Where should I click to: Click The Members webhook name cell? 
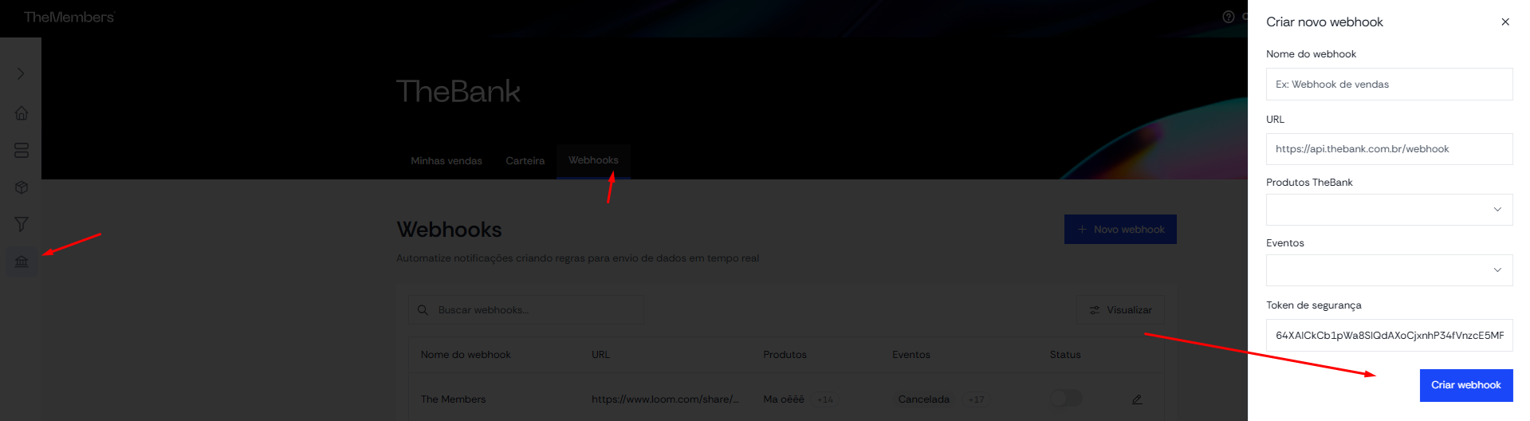tap(453, 399)
